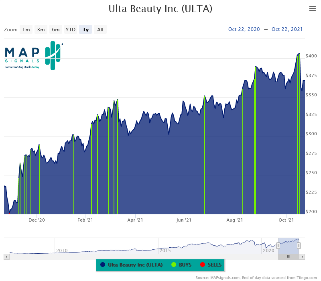Click the $250 price axis label
Viewport: 321px width, 281px height.
point(311,173)
